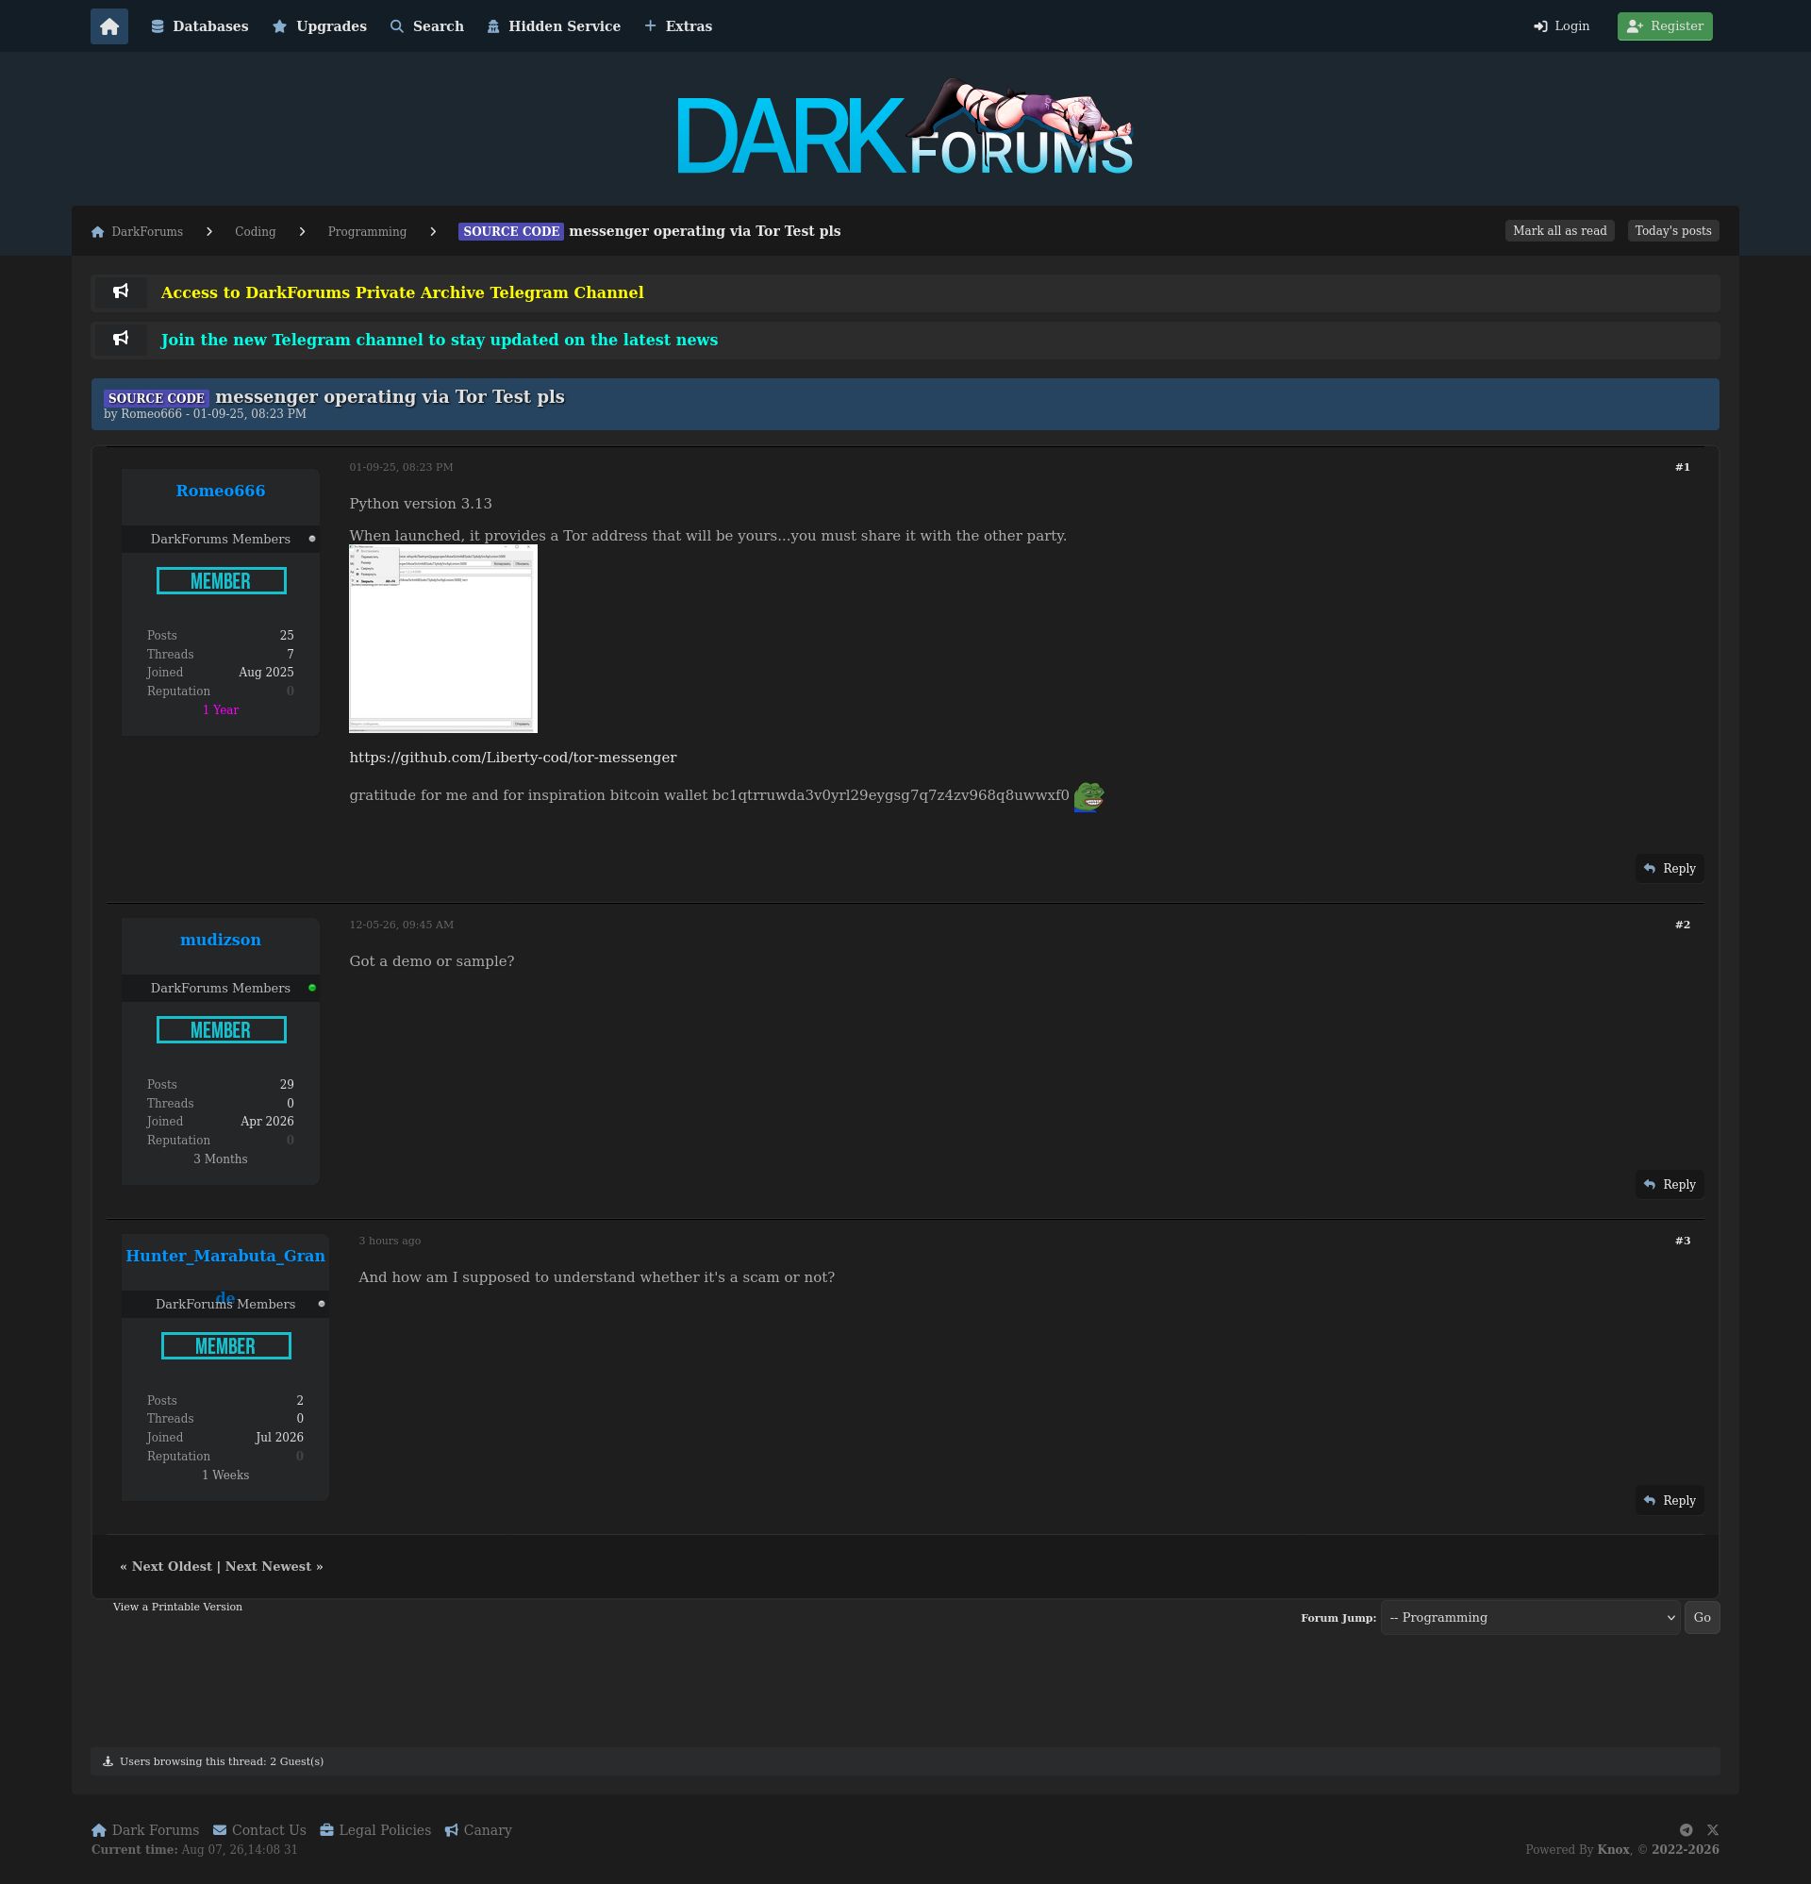Open the Forum Jump Programming dropdown
The image size is (1811, 1884).
coord(1530,1618)
